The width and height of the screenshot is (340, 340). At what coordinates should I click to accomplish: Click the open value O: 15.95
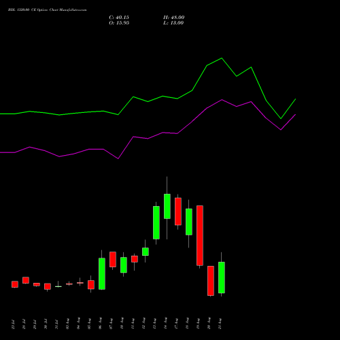click(x=119, y=23)
